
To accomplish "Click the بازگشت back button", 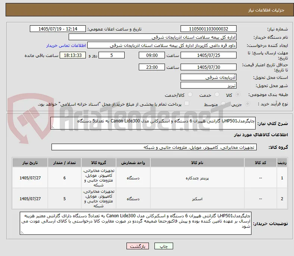I will coord(138,246).
